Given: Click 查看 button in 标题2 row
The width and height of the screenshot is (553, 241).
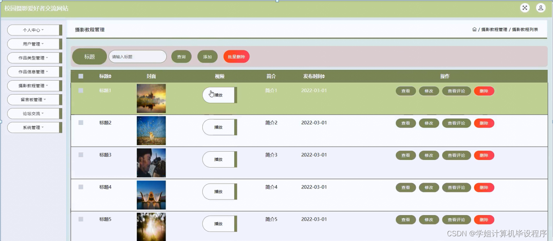Looking at the screenshot, I should pyautogui.click(x=406, y=123).
